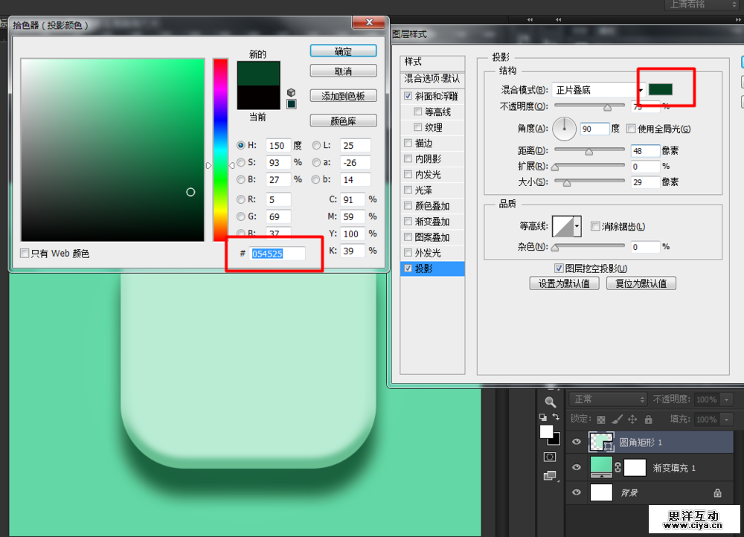Select the Zoom tool magnifier icon
The width and height of the screenshot is (744, 537).
click(x=551, y=402)
